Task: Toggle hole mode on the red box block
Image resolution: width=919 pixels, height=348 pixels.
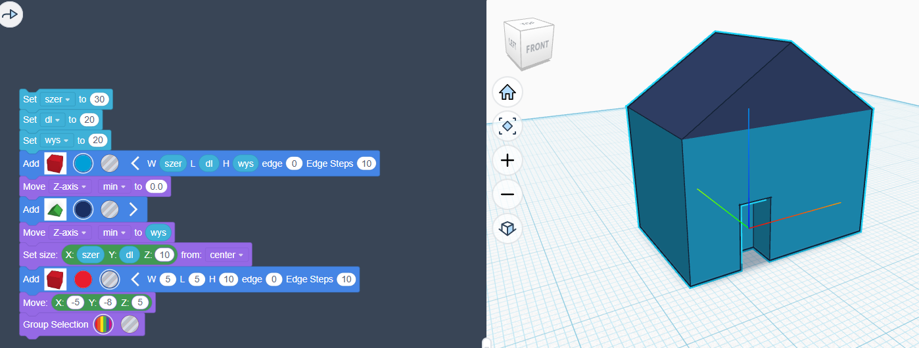Action: [x=110, y=280]
